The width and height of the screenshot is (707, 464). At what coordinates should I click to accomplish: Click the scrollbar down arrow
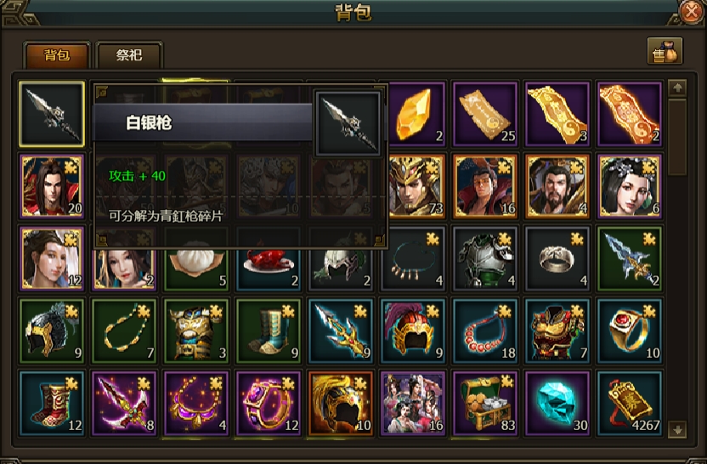point(677,429)
